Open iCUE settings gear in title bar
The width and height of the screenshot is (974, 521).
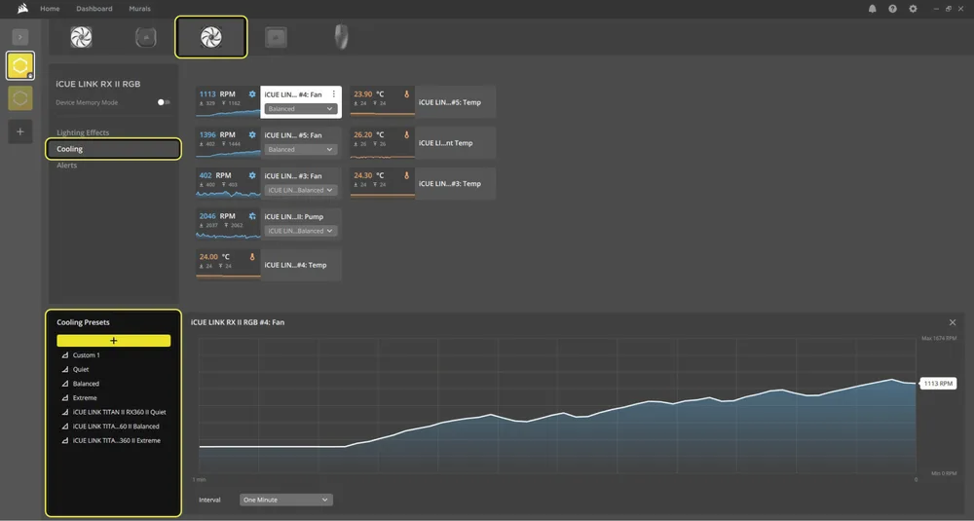(913, 9)
